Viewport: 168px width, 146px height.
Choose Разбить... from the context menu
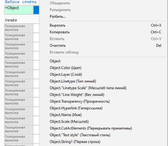click(x=108, y=16)
